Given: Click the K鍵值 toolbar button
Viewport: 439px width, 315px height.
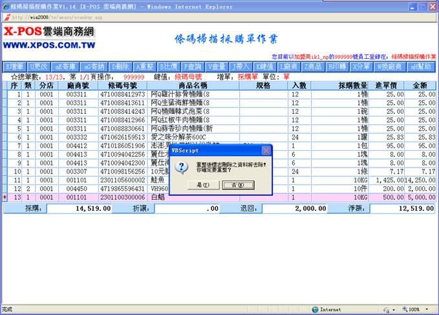Looking at the screenshot, I should coord(265,67).
